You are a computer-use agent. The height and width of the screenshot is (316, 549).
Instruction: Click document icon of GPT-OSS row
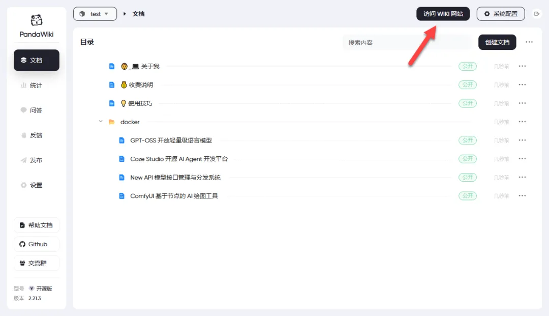[x=121, y=140]
